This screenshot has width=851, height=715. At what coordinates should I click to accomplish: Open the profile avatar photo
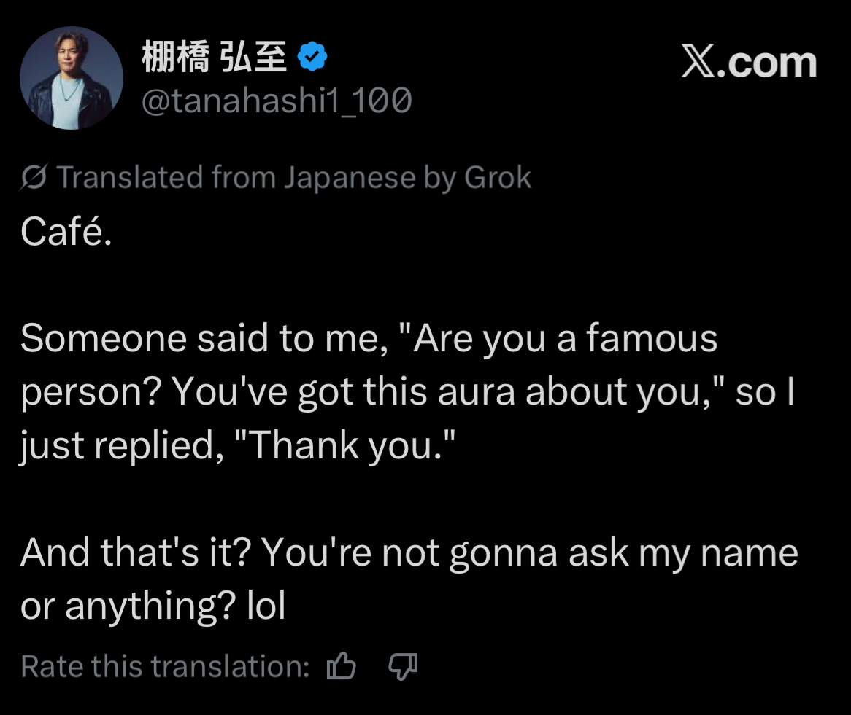[72, 79]
